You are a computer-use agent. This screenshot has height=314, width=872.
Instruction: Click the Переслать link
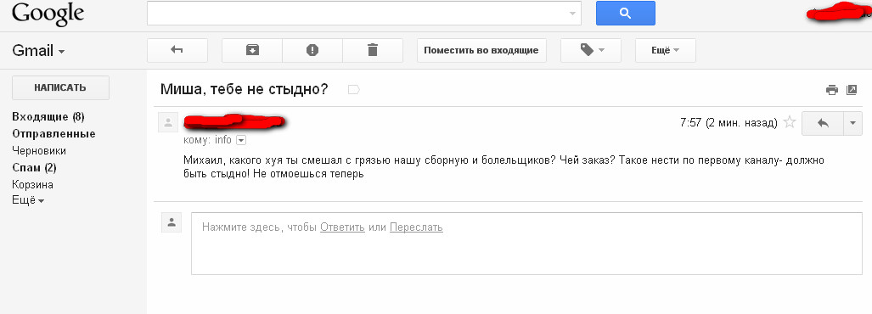[416, 227]
